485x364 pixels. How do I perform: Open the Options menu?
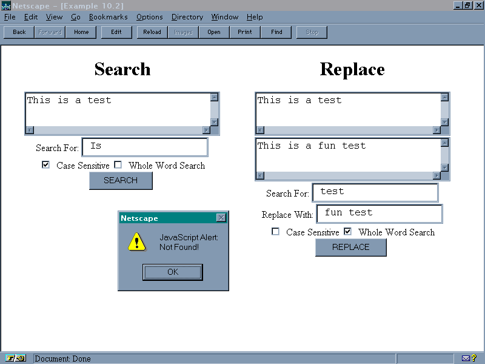[x=149, y=17]
